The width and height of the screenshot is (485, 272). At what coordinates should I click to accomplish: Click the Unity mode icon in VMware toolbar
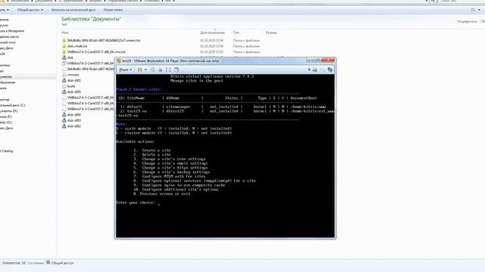177,70
